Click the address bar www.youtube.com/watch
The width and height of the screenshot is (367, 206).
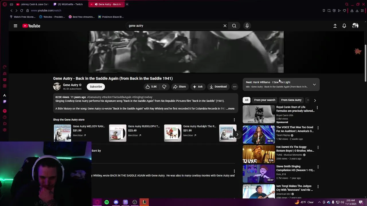pos(46,11)
